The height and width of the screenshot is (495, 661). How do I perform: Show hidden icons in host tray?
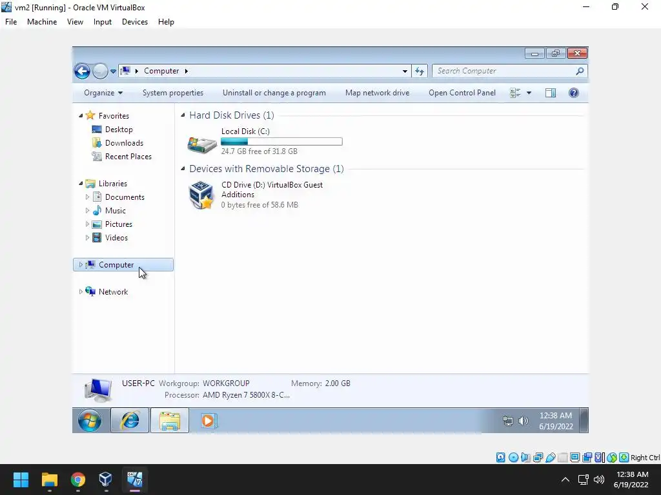pos(565,480)
